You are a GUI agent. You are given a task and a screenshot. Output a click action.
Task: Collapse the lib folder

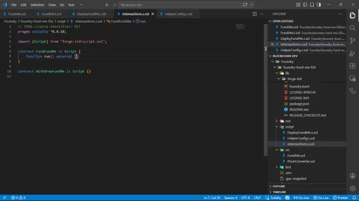pos(277,73)
